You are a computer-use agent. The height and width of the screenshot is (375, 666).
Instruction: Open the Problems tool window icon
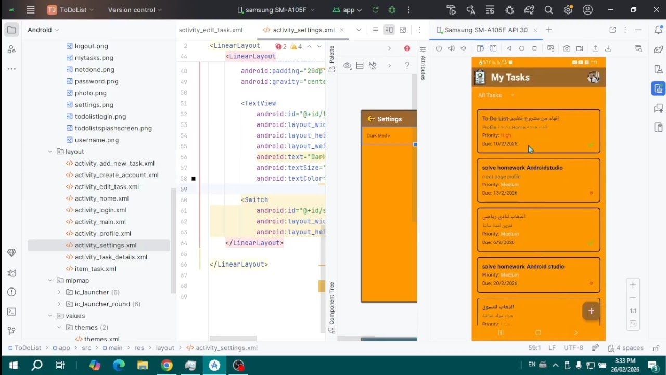pyautogui.click(x=11, y=292)
